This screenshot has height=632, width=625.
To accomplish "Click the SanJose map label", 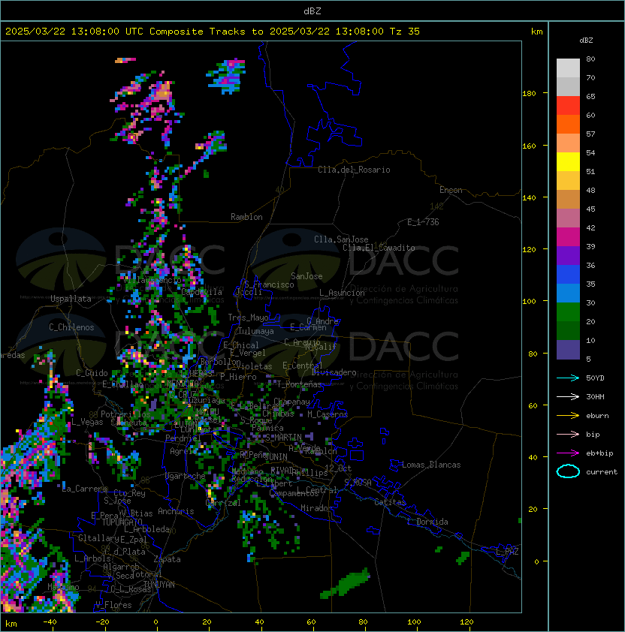I will point(306,276).
